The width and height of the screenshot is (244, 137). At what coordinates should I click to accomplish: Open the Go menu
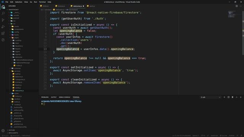click(x=31, y=2)
